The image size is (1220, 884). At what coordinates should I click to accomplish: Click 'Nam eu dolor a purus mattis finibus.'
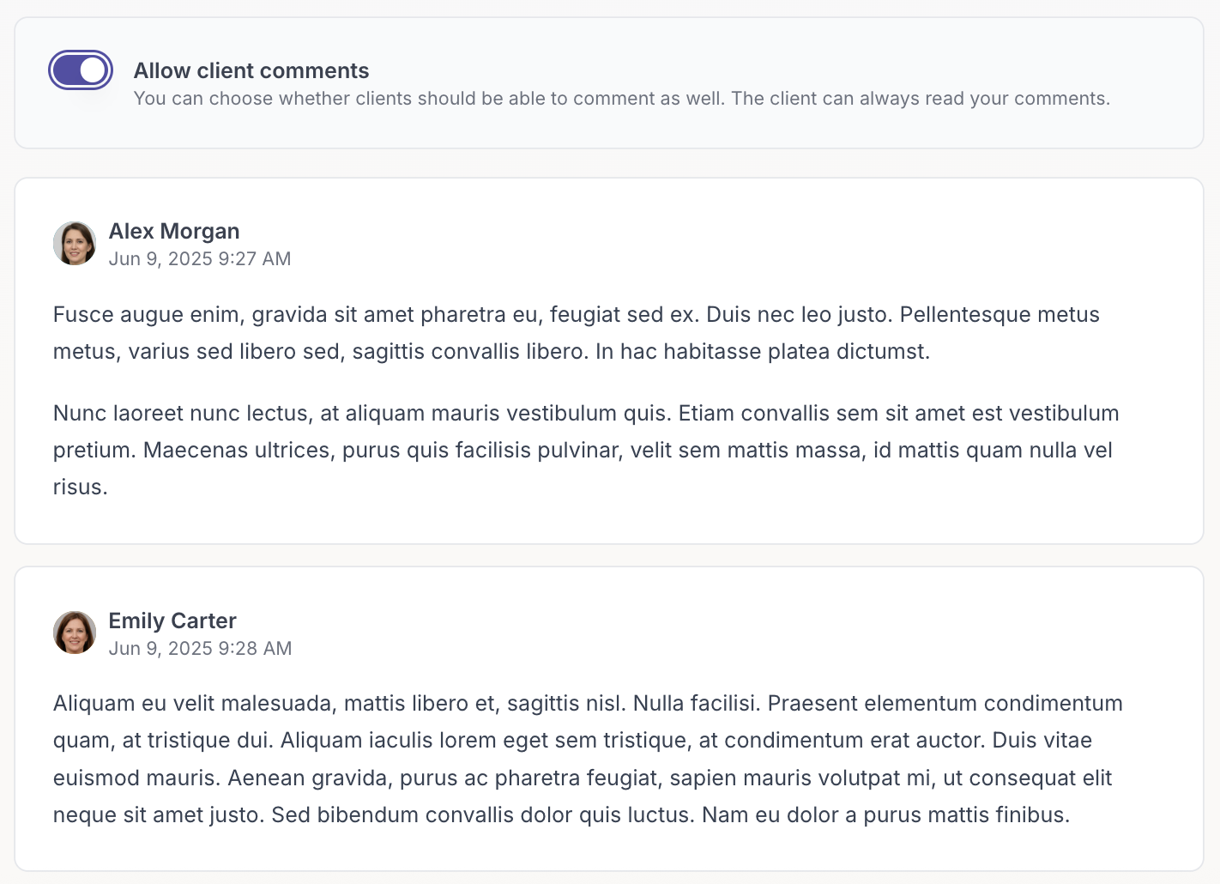(x=886, y=815)
